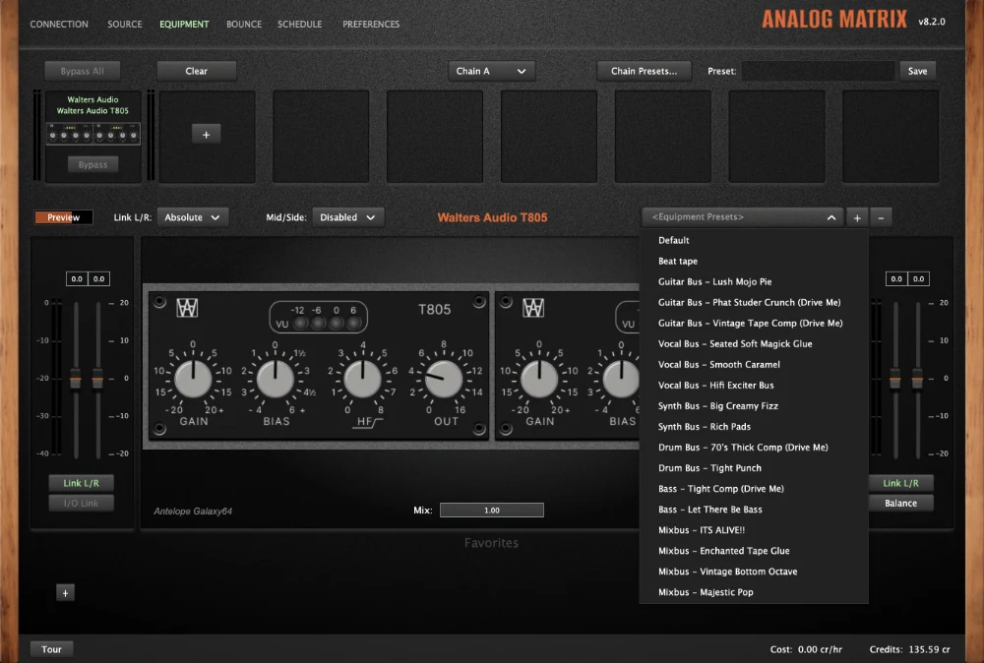Viewport: 984px width, 663px height.
Task: Choose Bass – Let There Be Bass preset
Action: (x=754, y=510)
